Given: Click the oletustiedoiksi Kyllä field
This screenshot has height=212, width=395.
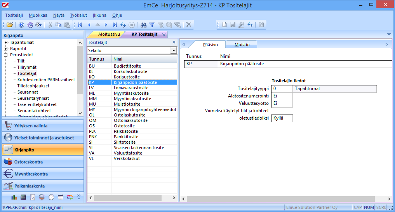Looking at the screenshot, I should [x=282, y=118].
